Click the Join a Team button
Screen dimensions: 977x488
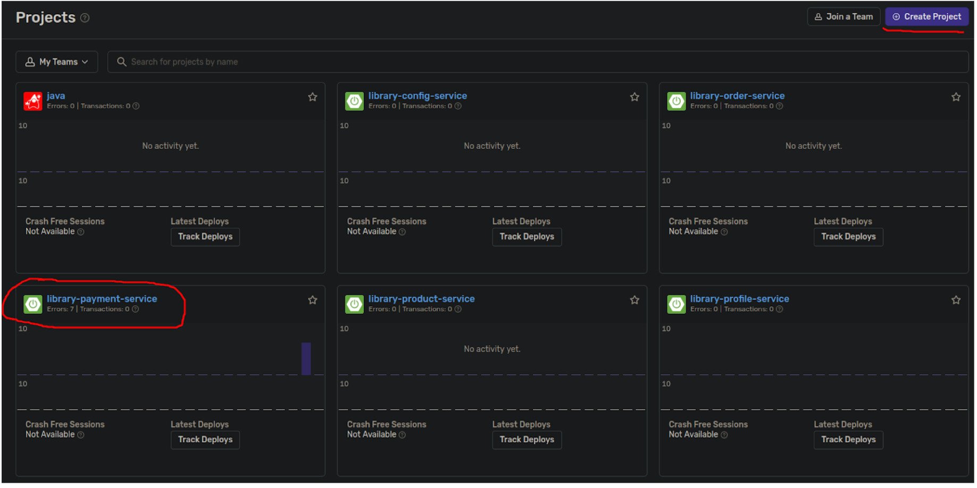point(844,17)
